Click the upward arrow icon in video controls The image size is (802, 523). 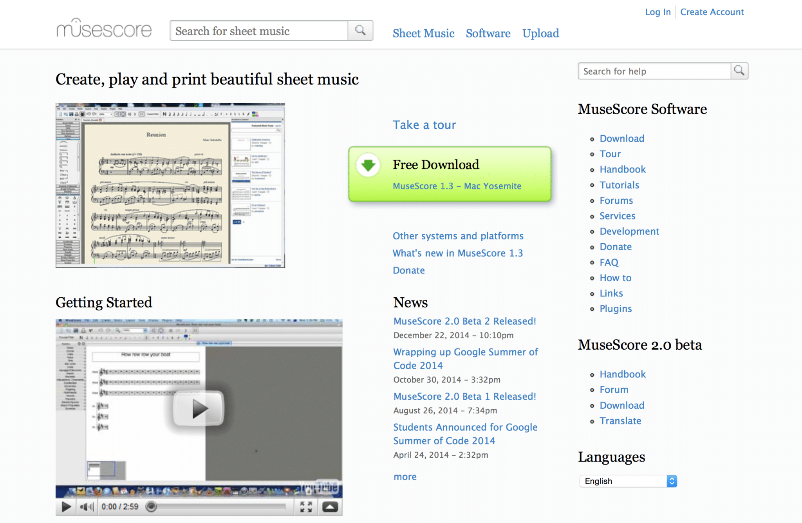(330, 507)
